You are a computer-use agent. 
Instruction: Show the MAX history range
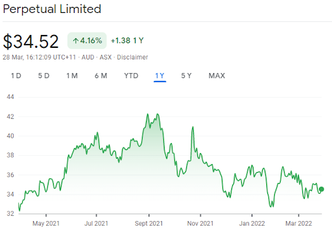point(217,76)
